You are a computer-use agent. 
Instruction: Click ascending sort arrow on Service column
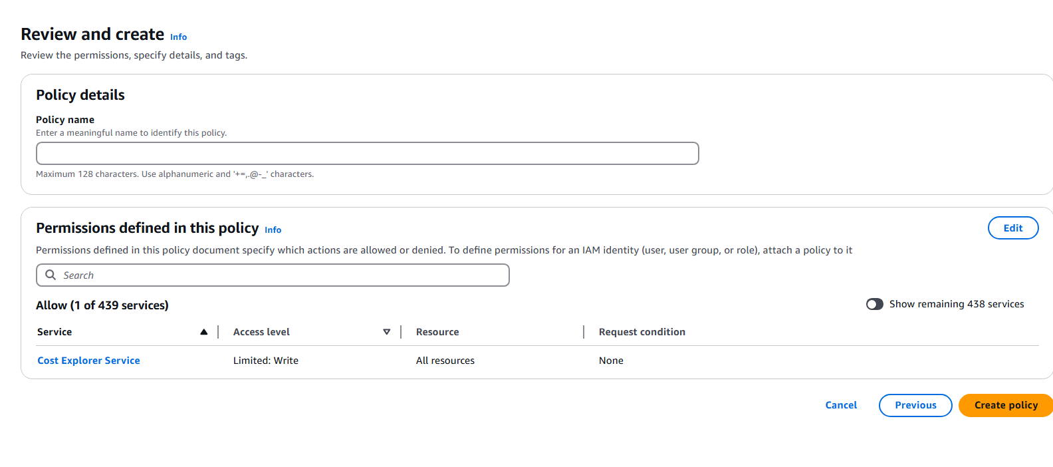point(204,332)
